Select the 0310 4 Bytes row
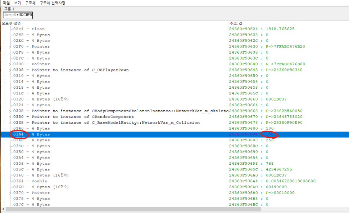349x213 pixels. pos(31,76)
